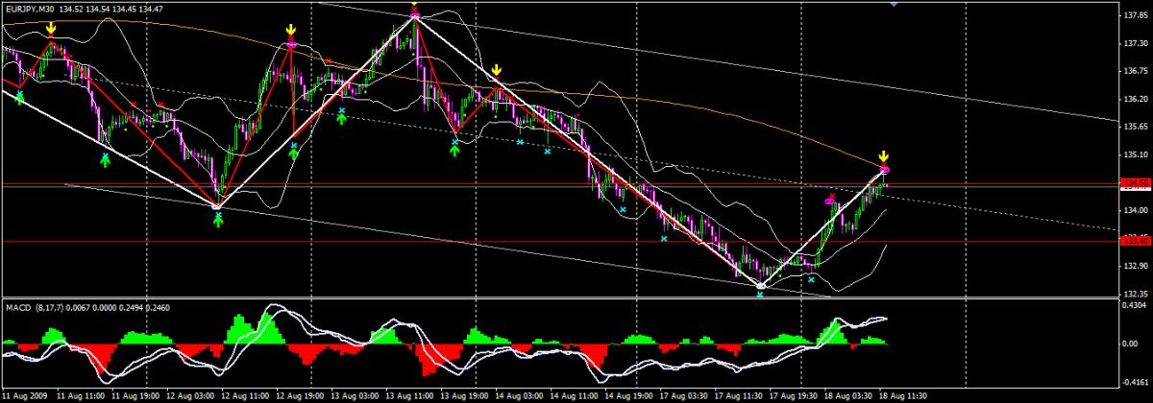Click the white circle at the 17 Aug lowest low
The height and width of the screenshot is (403, 1153).
coord(761,286)
